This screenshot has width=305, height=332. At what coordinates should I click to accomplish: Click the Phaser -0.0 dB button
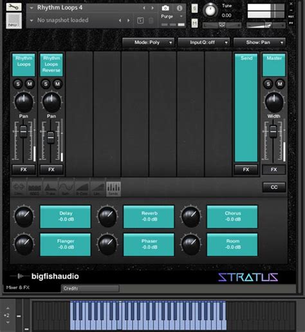point(149,244)
